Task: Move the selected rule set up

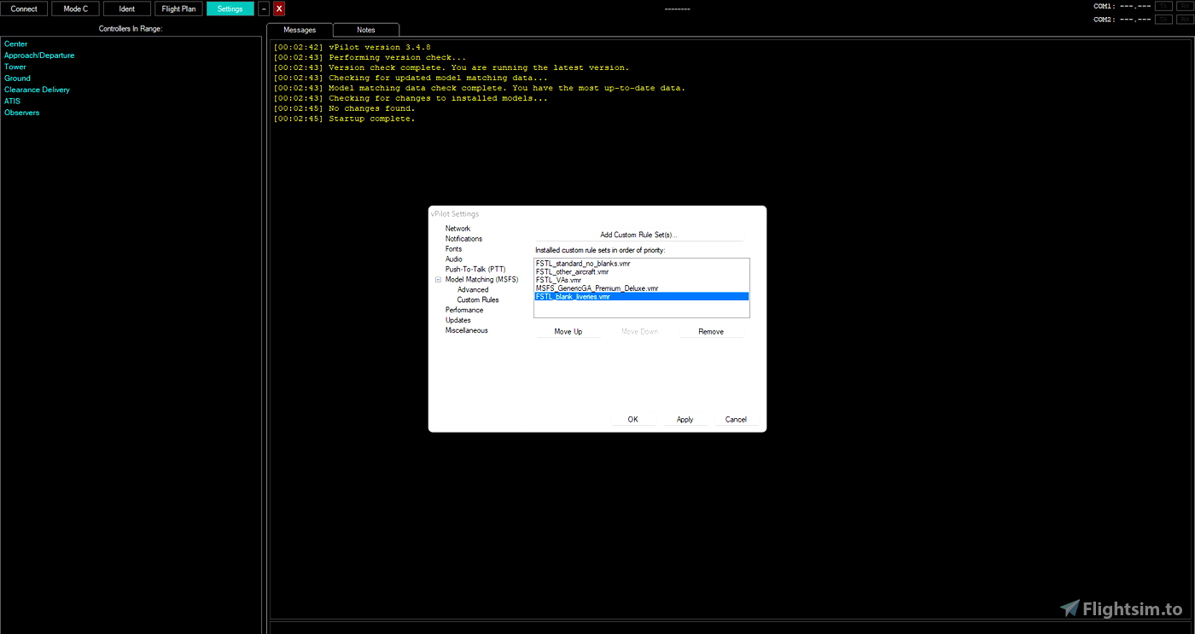Action: point(568,331)
